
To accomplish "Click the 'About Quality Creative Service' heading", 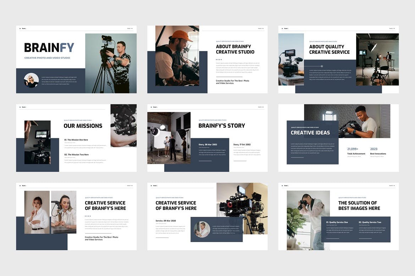I will (329, 49).
